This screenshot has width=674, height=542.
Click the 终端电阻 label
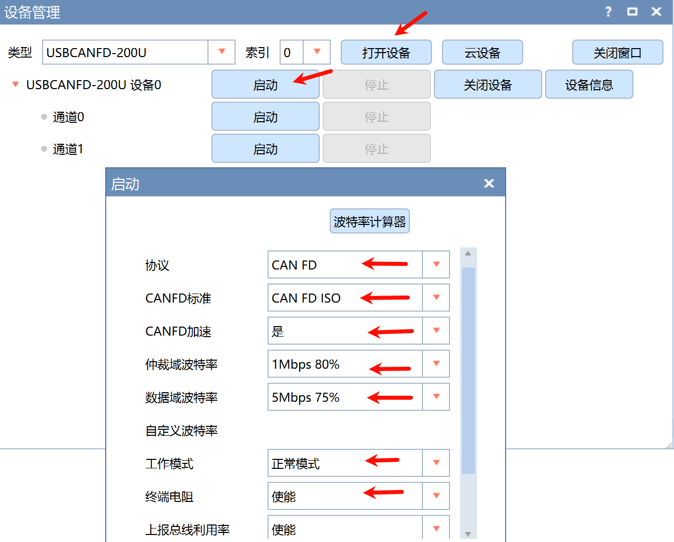point(169,497)
